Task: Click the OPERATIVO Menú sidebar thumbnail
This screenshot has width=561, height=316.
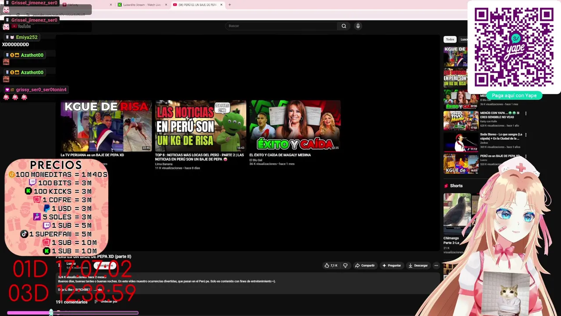Action: pos(461,121)
